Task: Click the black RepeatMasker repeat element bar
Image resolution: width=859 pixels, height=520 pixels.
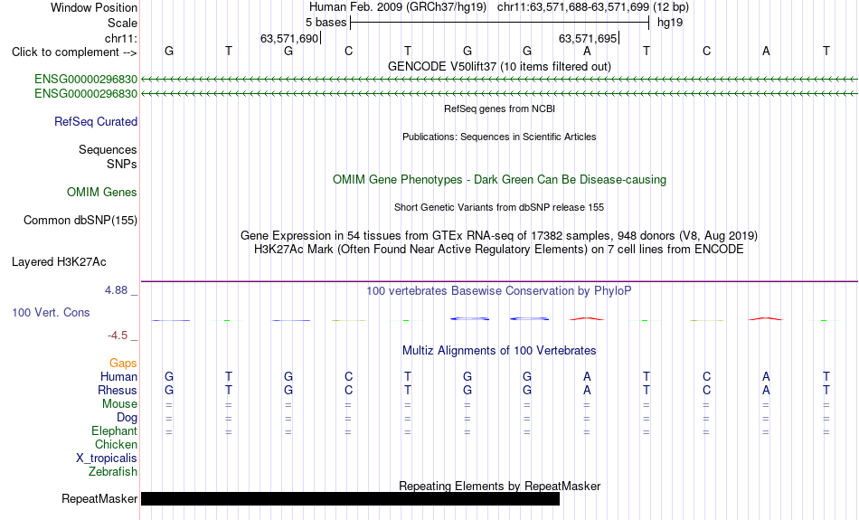Action: [x=350, y=498]
